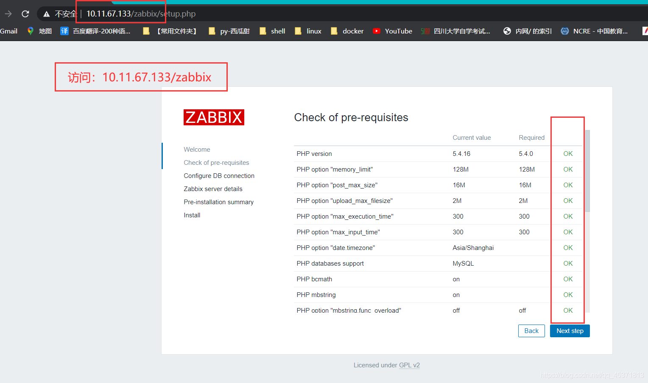Click the required PHP version 5.4.0
648x383 pixels.
coord(526,154)
